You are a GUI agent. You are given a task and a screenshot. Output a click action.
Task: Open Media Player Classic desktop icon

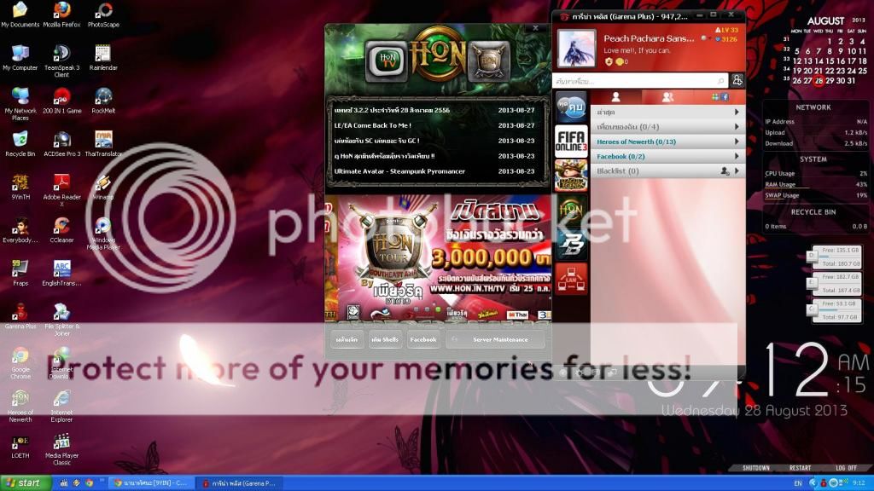[61, 449]
